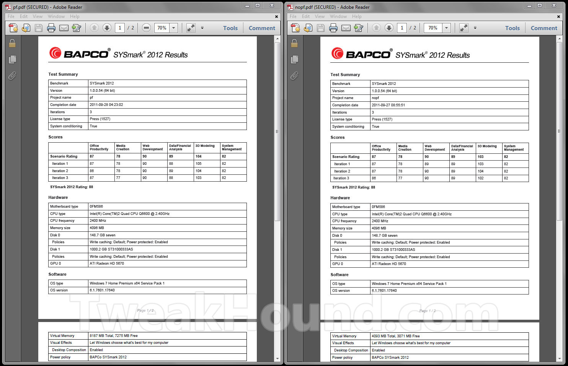568x366 pixels.
Task: Open Tools pane in nopf.pdf window
Action: click(513, 28)
